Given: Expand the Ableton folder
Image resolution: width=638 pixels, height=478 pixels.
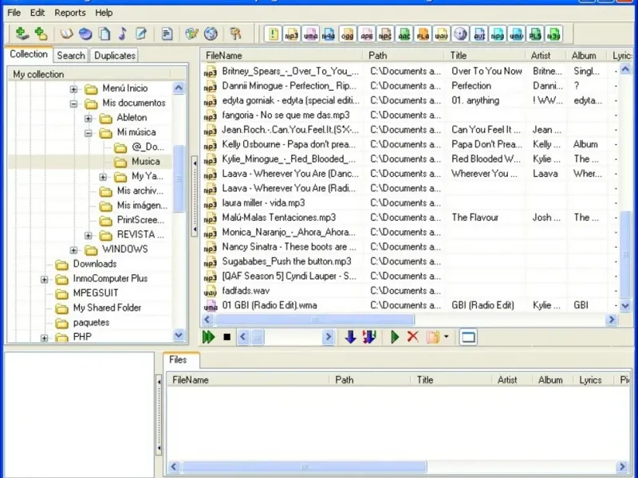Looking at the screenshot, I should click(x=89, y=118).
